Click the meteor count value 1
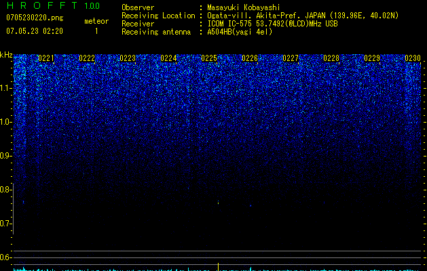This screenshot has width=427, height=271. (x=96, y=31)
